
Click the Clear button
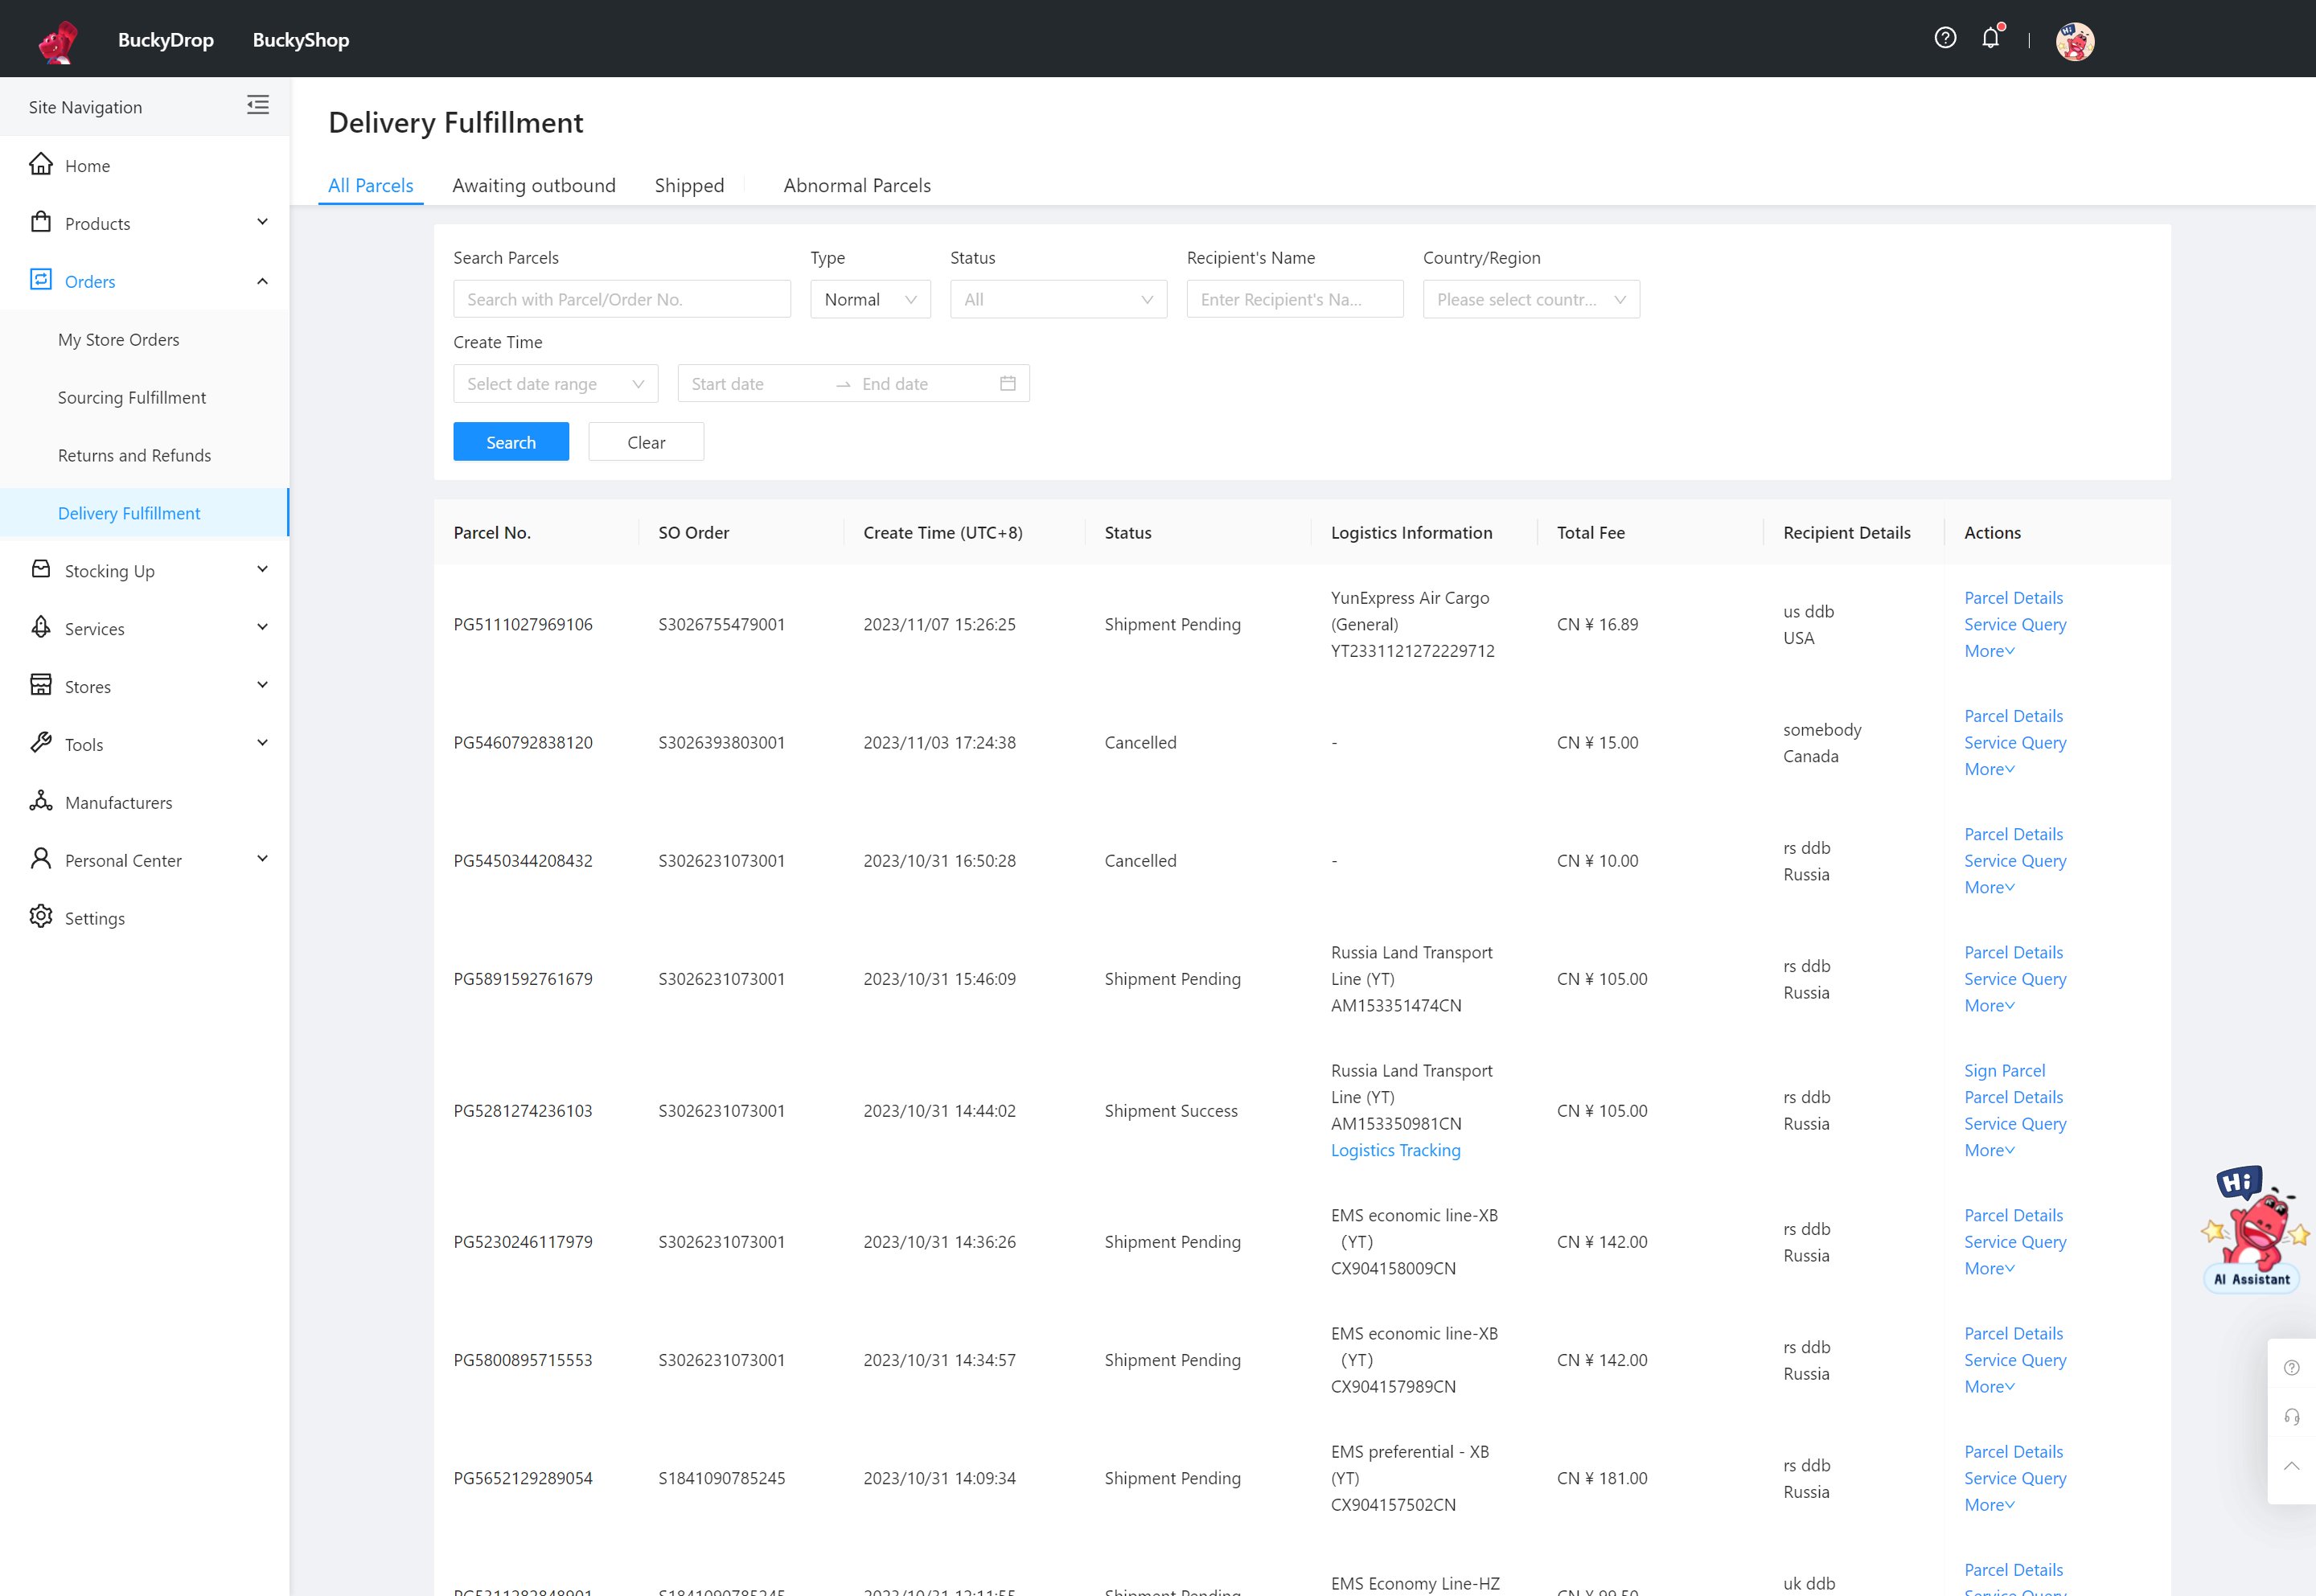click(x=646, y=441)
